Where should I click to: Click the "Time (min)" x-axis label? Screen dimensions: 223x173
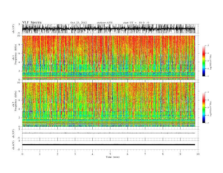pos(113,157)
